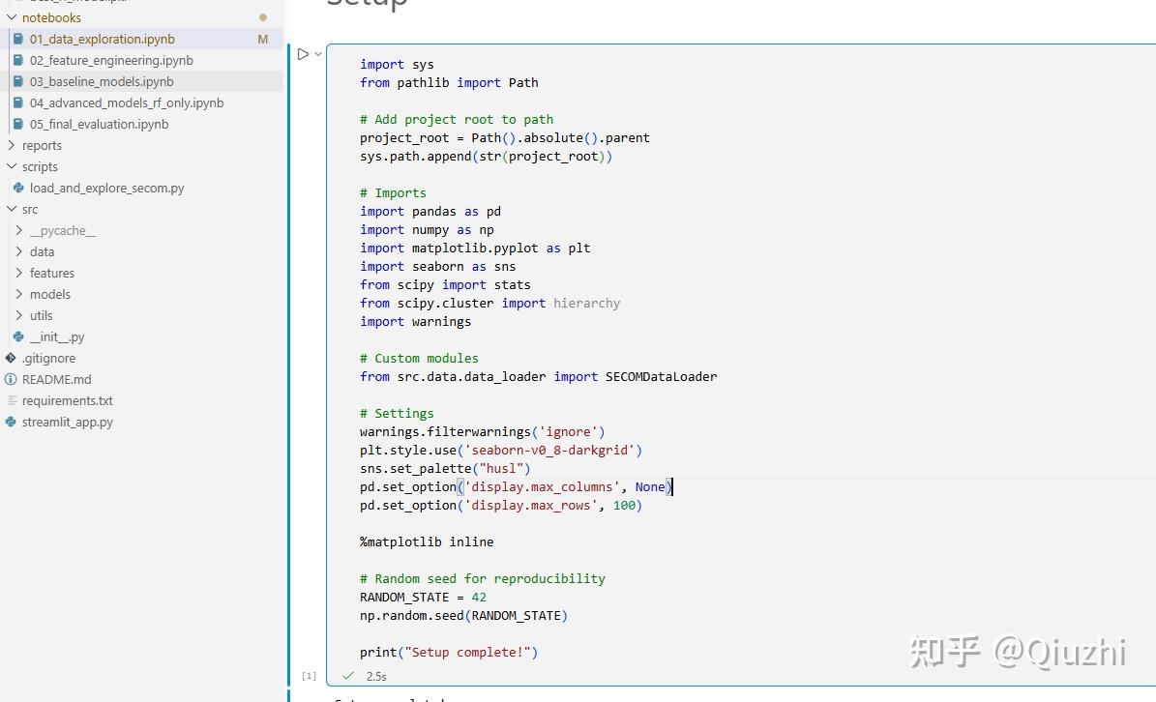Click the git icon beside .gitignore

pyautogui.click(x=11, y=358)
